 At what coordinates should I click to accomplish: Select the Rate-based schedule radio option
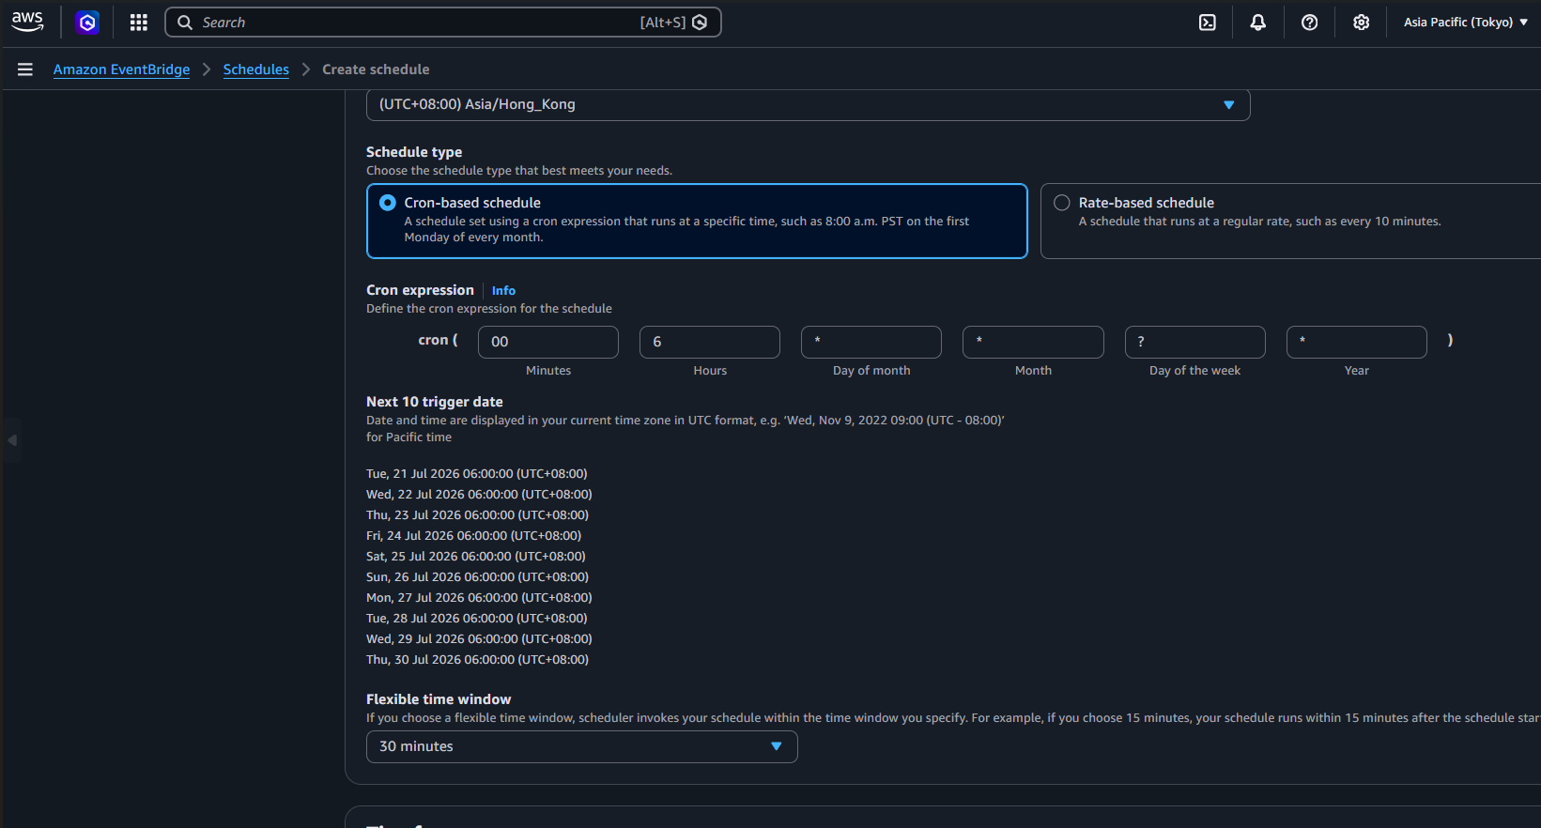(x=1062, y=203)
